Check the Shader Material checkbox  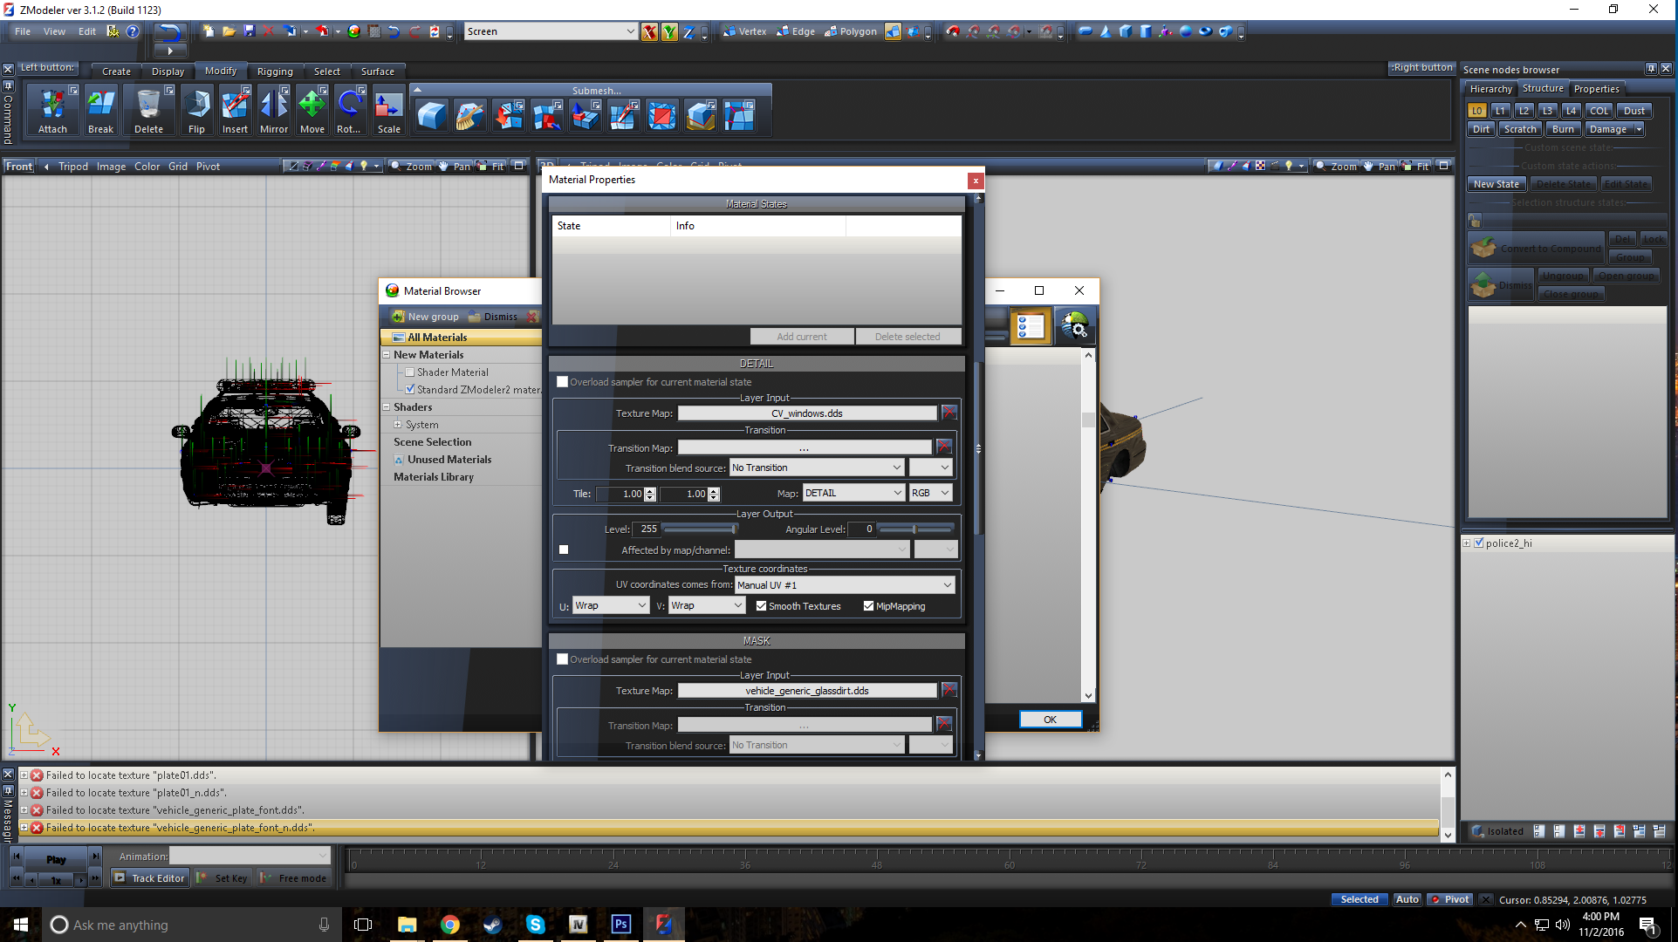[x=410, y=372]
